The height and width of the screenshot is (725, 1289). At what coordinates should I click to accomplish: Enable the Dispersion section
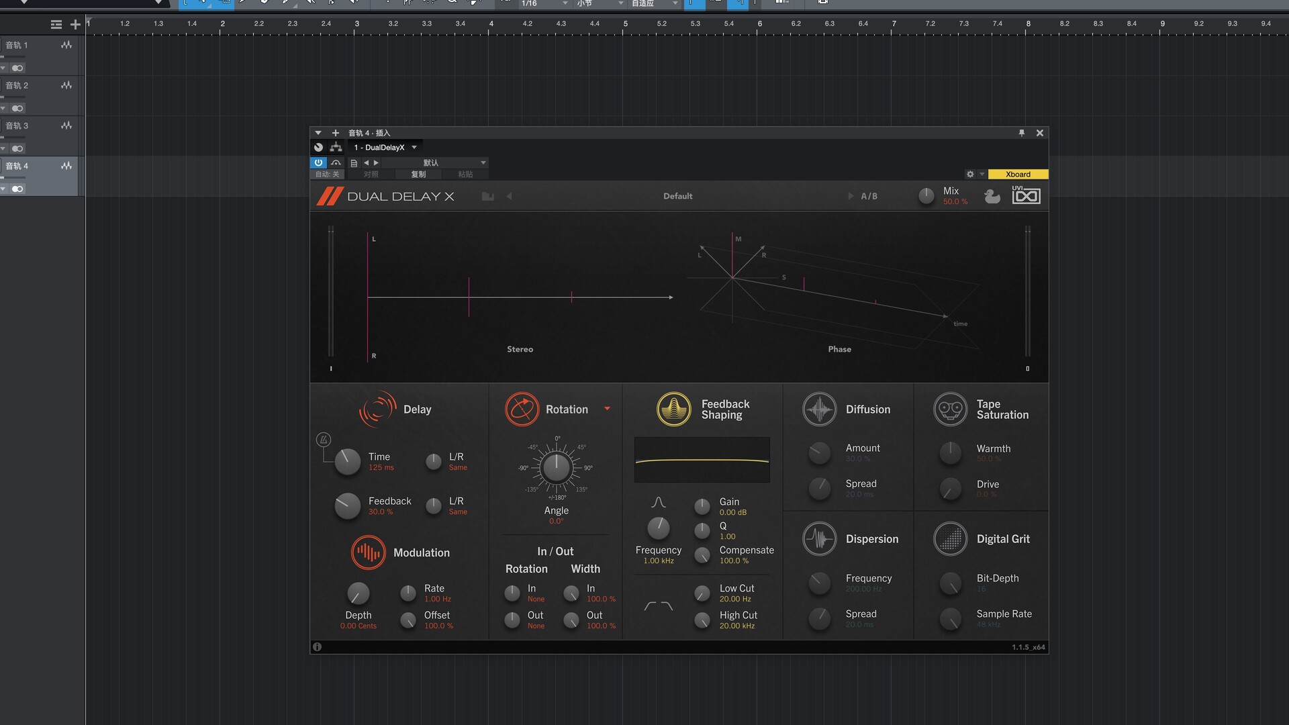coord(820,539)
